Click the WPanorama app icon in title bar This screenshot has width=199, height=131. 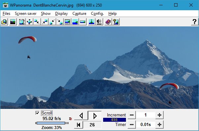point(6,5)
